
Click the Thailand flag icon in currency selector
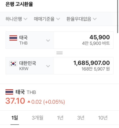tap(13, 38)
